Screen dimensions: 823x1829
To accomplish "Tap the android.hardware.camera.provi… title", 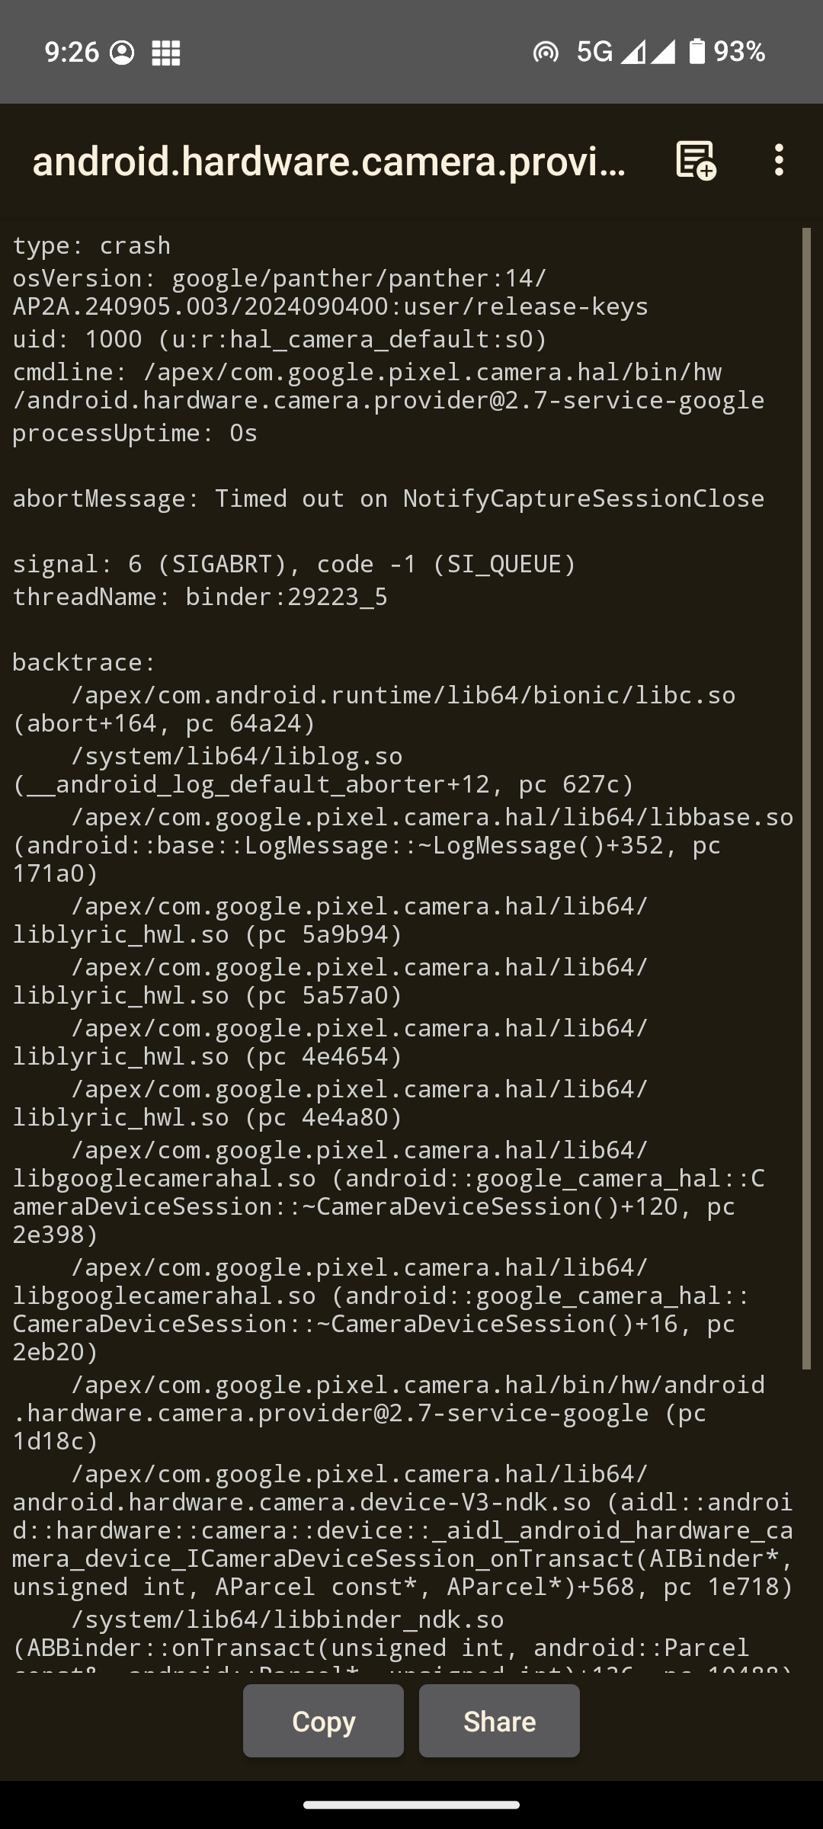I will point(329,161).
